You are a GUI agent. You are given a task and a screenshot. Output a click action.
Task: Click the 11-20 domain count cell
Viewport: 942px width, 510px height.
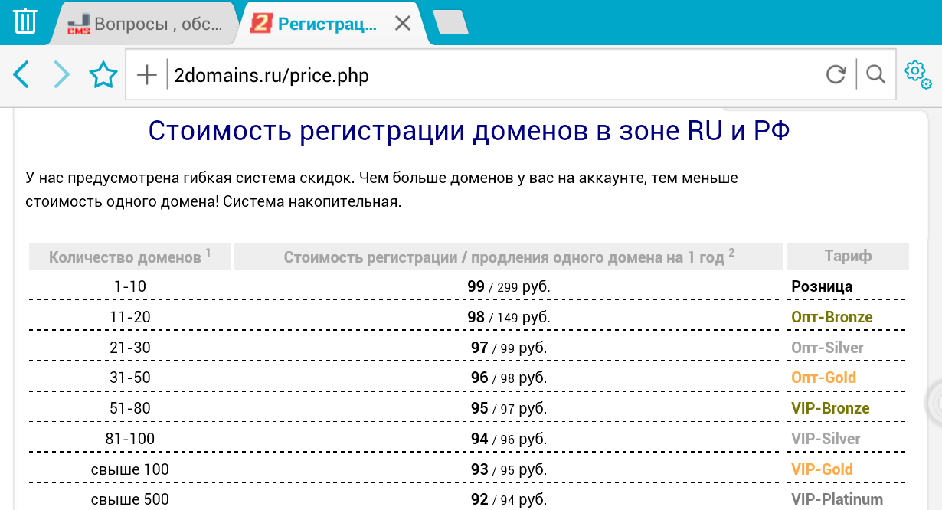[x=130, y=317]
